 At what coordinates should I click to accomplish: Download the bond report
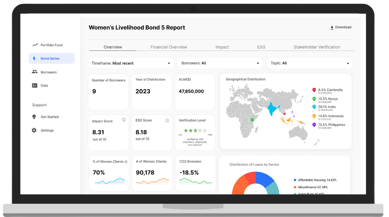tap(341, 27)
